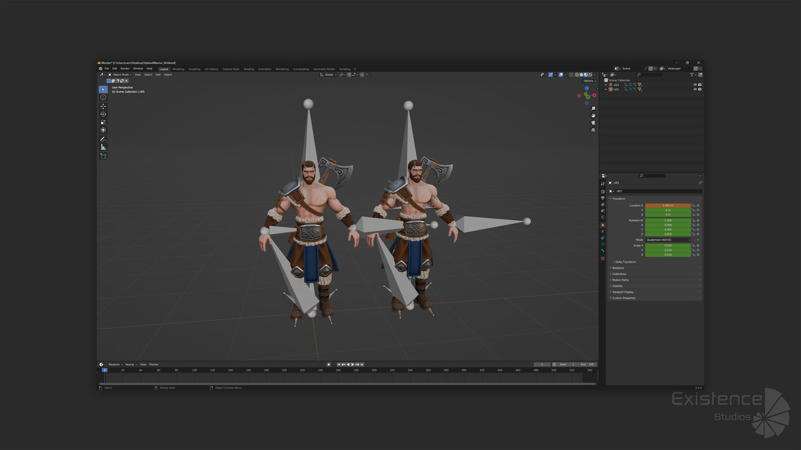Open the rotation Mode Quaternion dropdown
The height and width of the screenshot is (450, 801).
coord(668,240)
